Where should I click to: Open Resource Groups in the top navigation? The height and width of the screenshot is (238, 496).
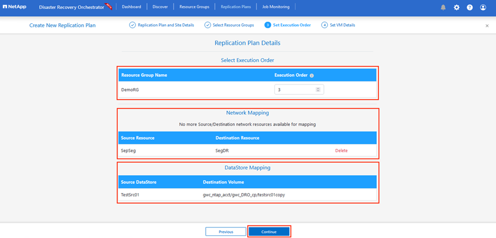click(x=194, y=7)
